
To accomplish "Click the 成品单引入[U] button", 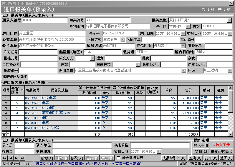I will pyautogui.click(x=174, y=158).
